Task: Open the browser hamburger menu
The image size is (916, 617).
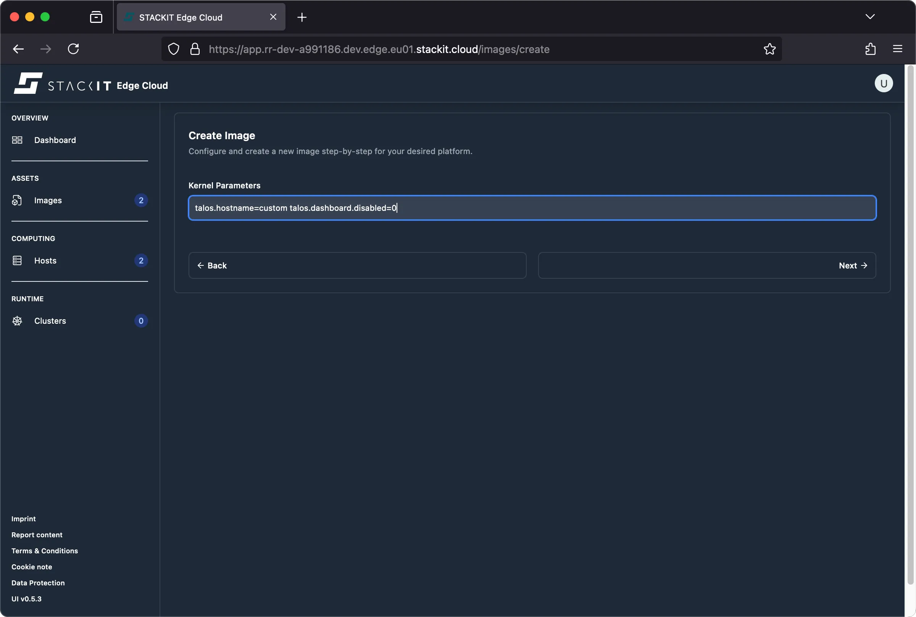Action: coord(898,48)
